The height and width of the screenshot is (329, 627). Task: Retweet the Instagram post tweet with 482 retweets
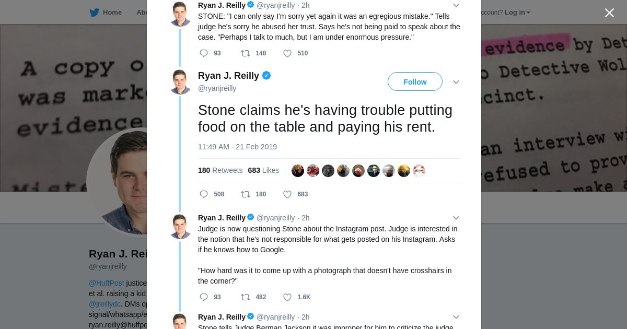tap(246, 297)
